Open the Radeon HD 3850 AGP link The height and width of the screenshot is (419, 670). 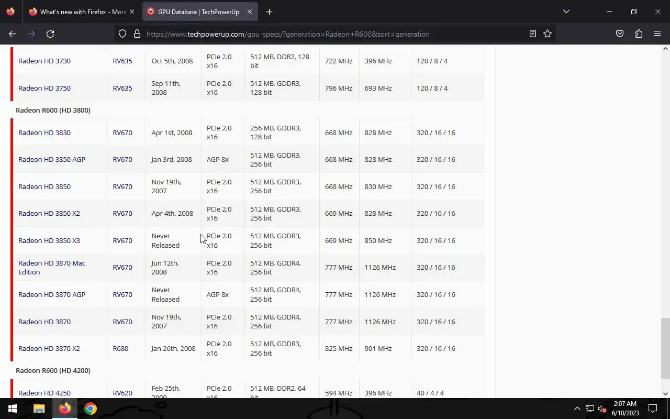tap(52, 159)
